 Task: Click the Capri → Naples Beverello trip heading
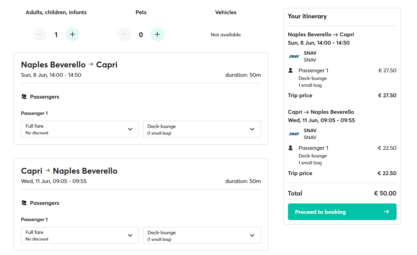[69, 171]
